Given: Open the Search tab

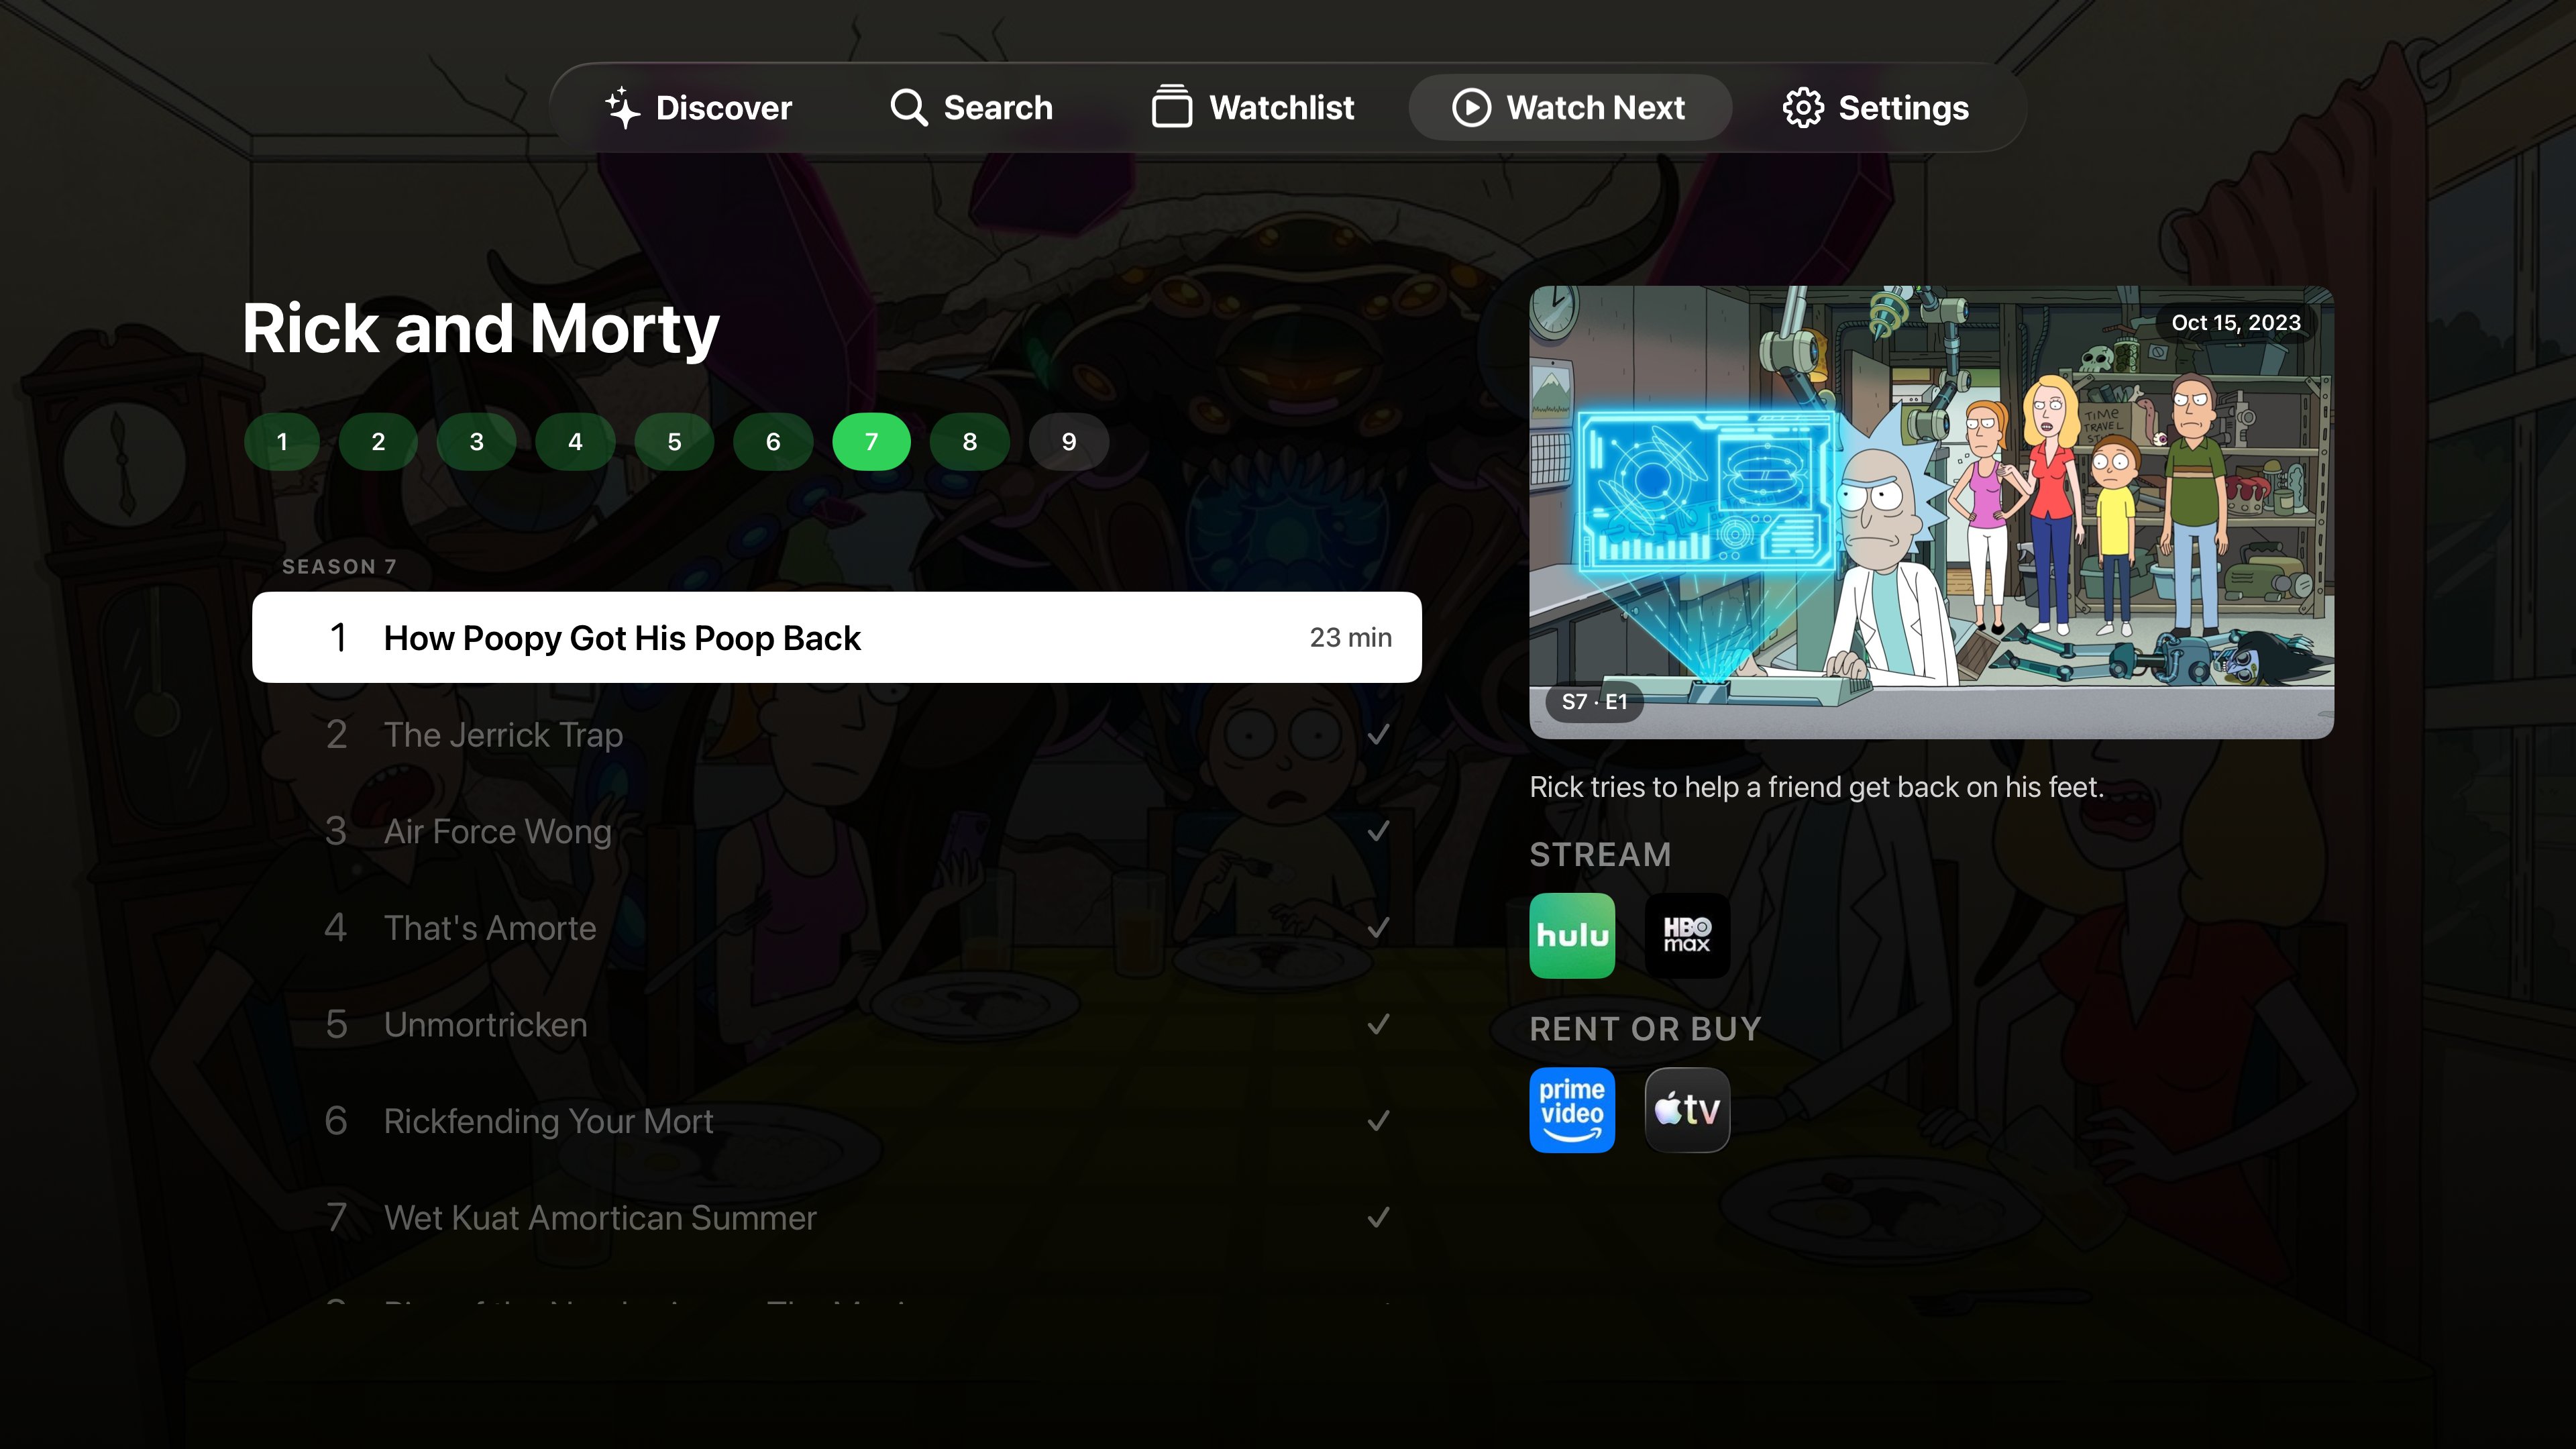Looking at the screenshot, I should point(971,108).
